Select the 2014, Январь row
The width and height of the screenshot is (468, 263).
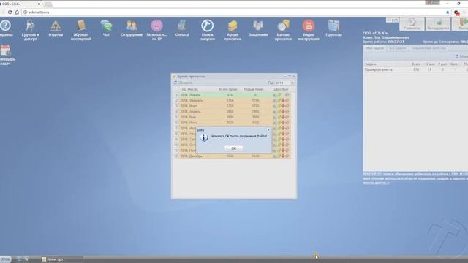pyautogui.click(x=232, y=95)
